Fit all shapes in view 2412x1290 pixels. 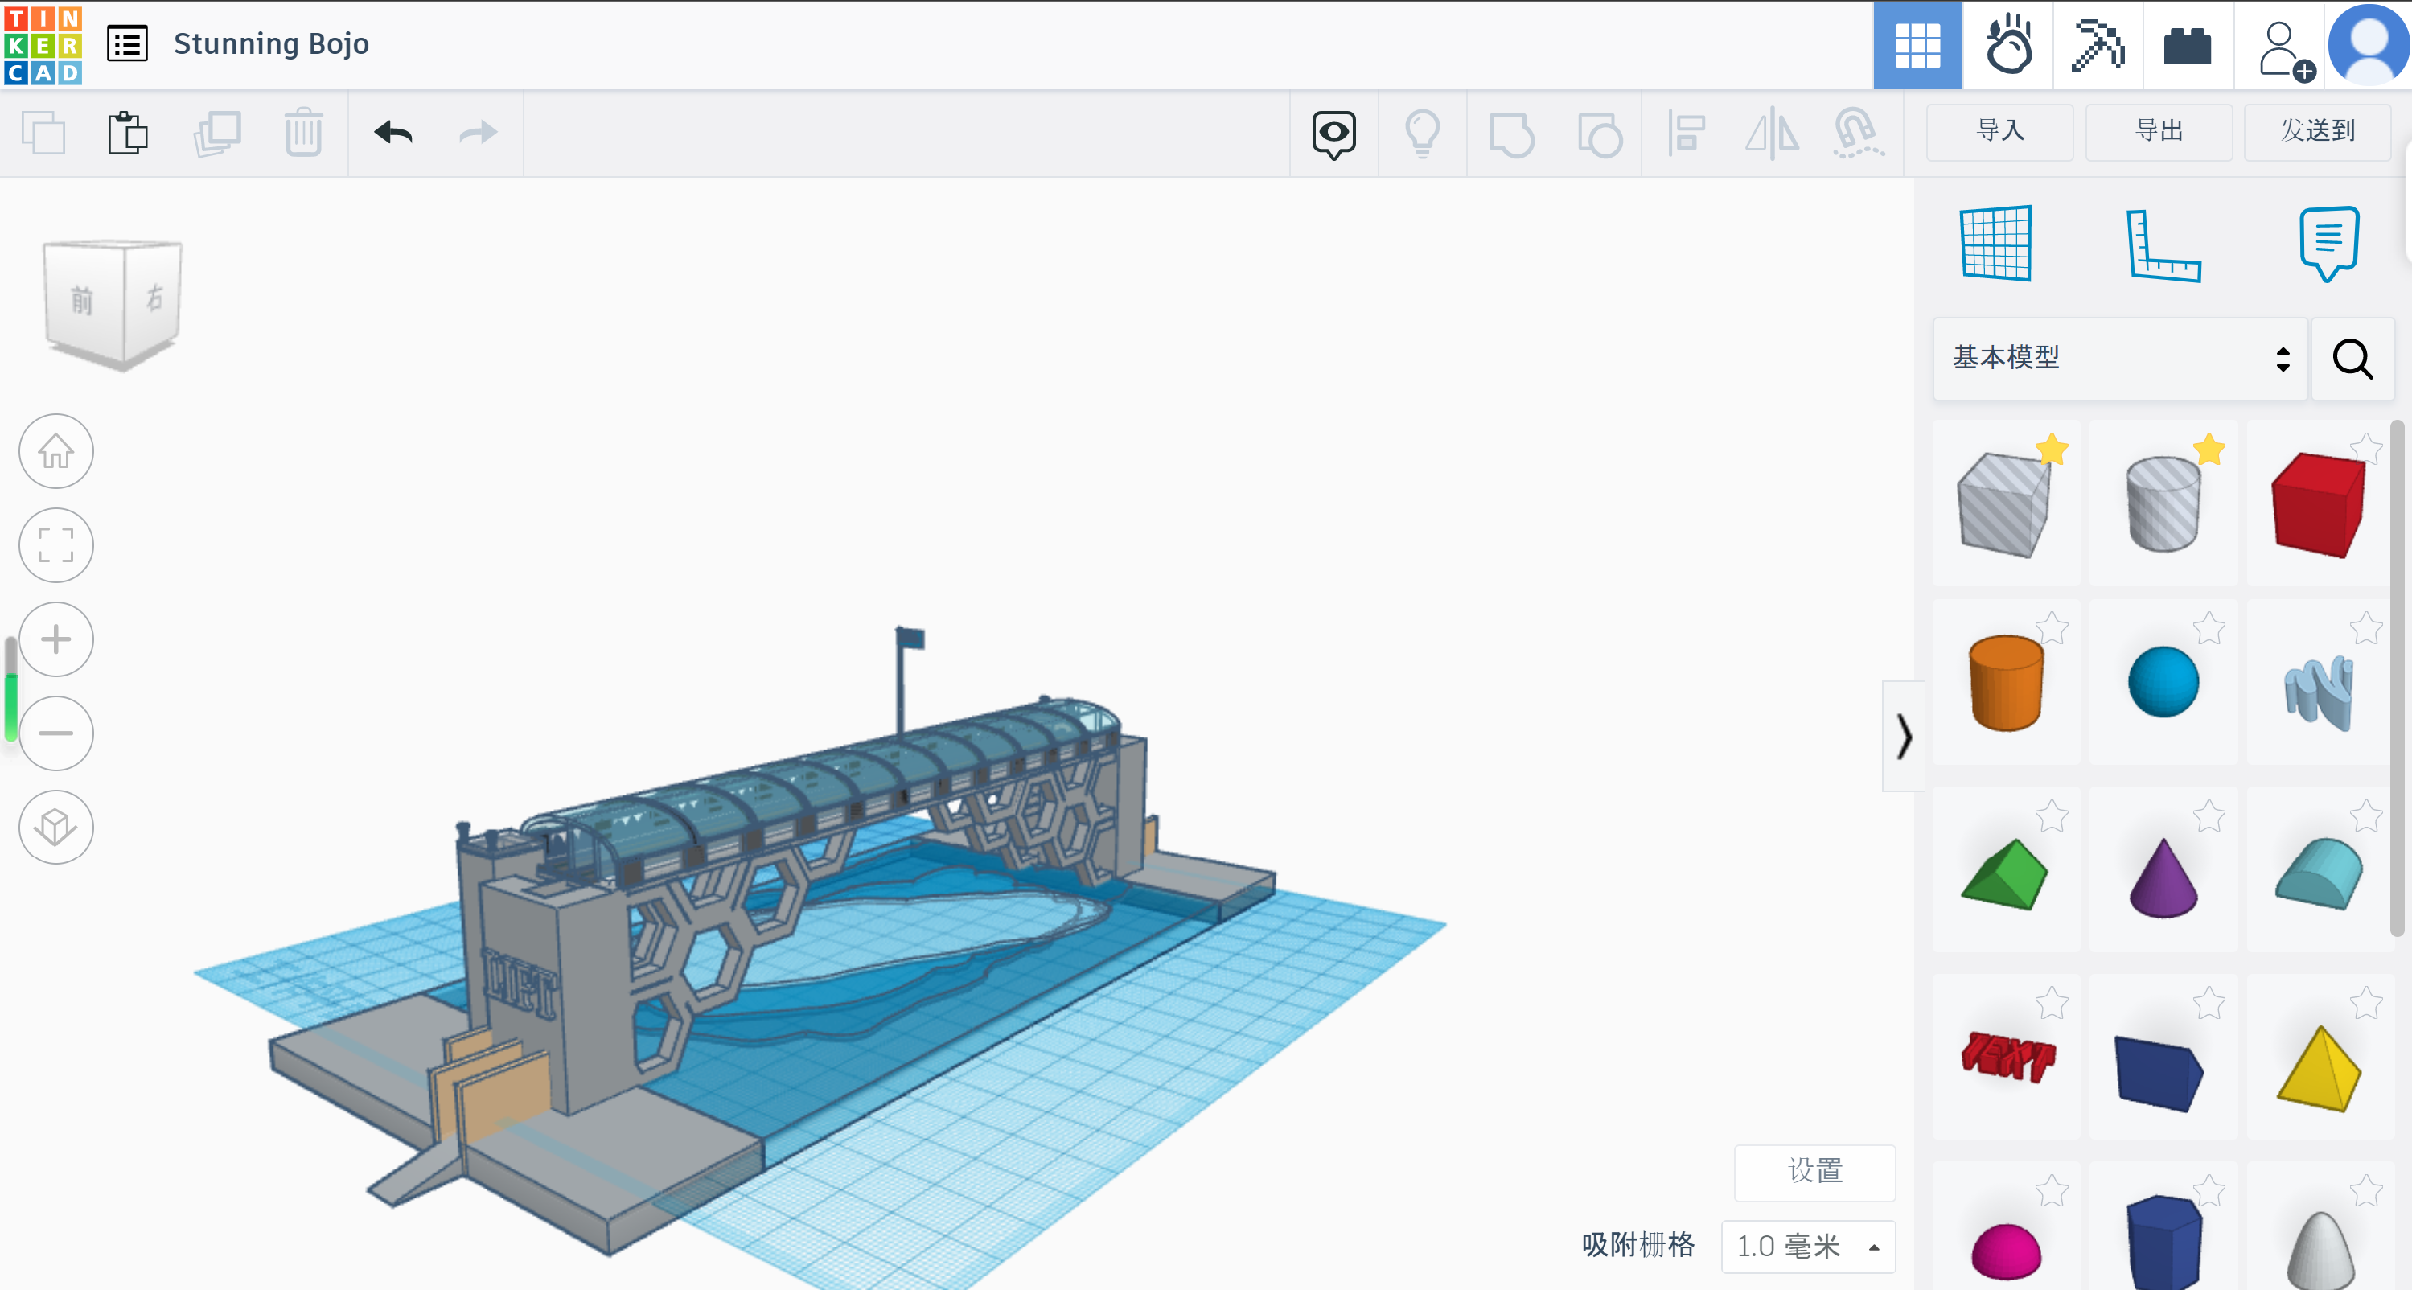tap(56, 544)
